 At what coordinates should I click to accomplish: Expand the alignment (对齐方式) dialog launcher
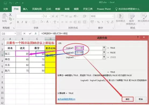point(88,28)
